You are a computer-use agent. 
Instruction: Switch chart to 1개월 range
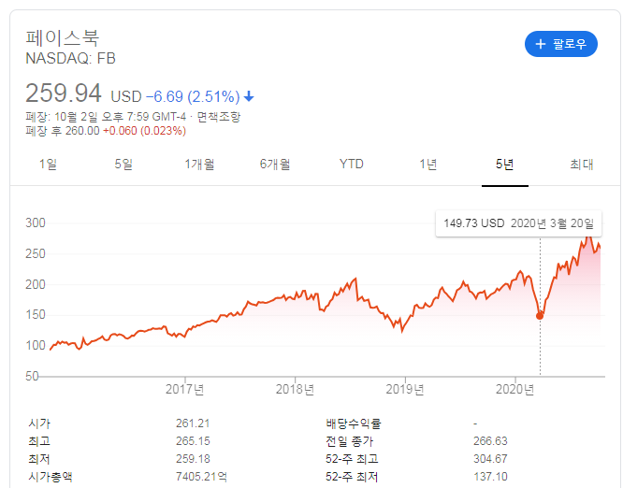coord(199,164)
